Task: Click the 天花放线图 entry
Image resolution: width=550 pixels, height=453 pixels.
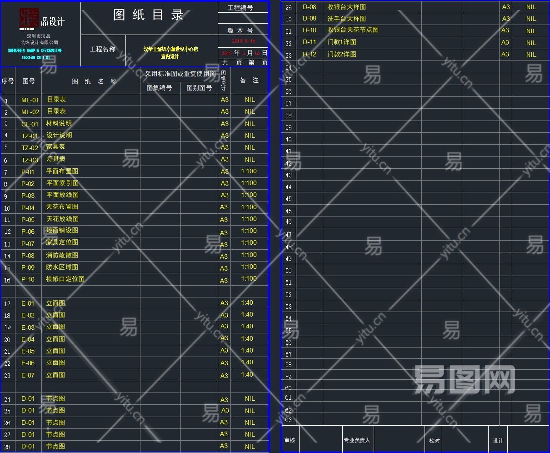Action: point(62,219)
